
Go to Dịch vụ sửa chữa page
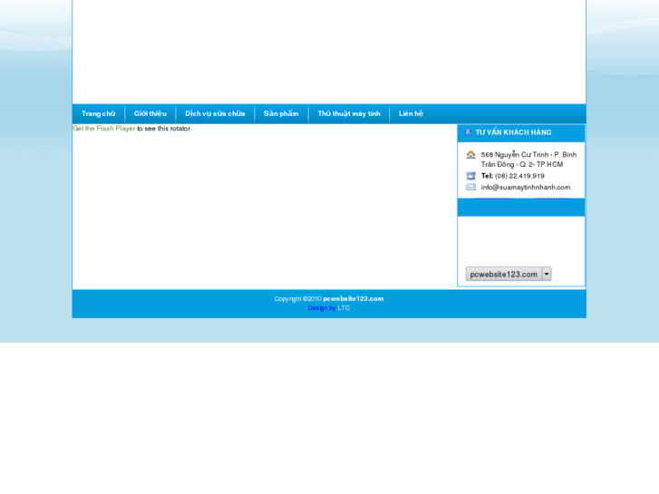click(215, 113)
